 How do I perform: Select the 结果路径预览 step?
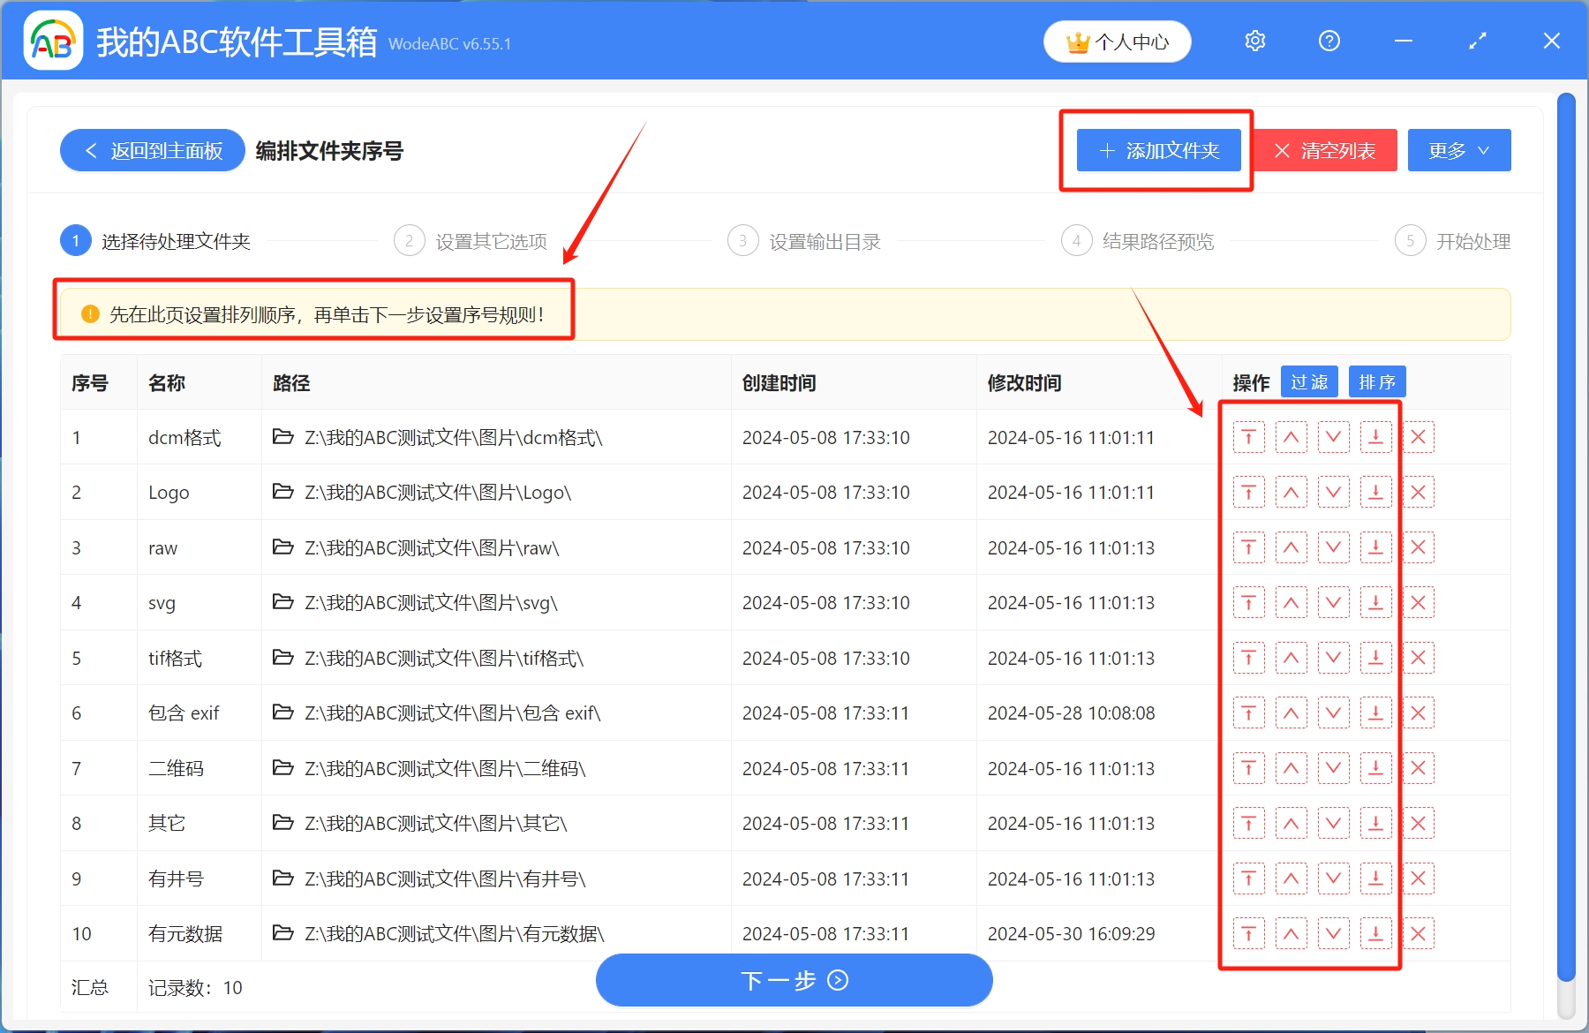pos(1157,240)
